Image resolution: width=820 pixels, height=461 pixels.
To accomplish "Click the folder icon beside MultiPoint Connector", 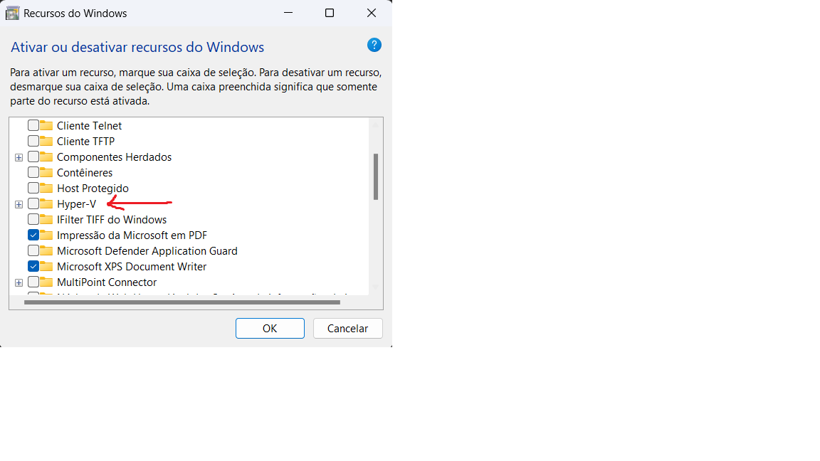I will [46, 282].
